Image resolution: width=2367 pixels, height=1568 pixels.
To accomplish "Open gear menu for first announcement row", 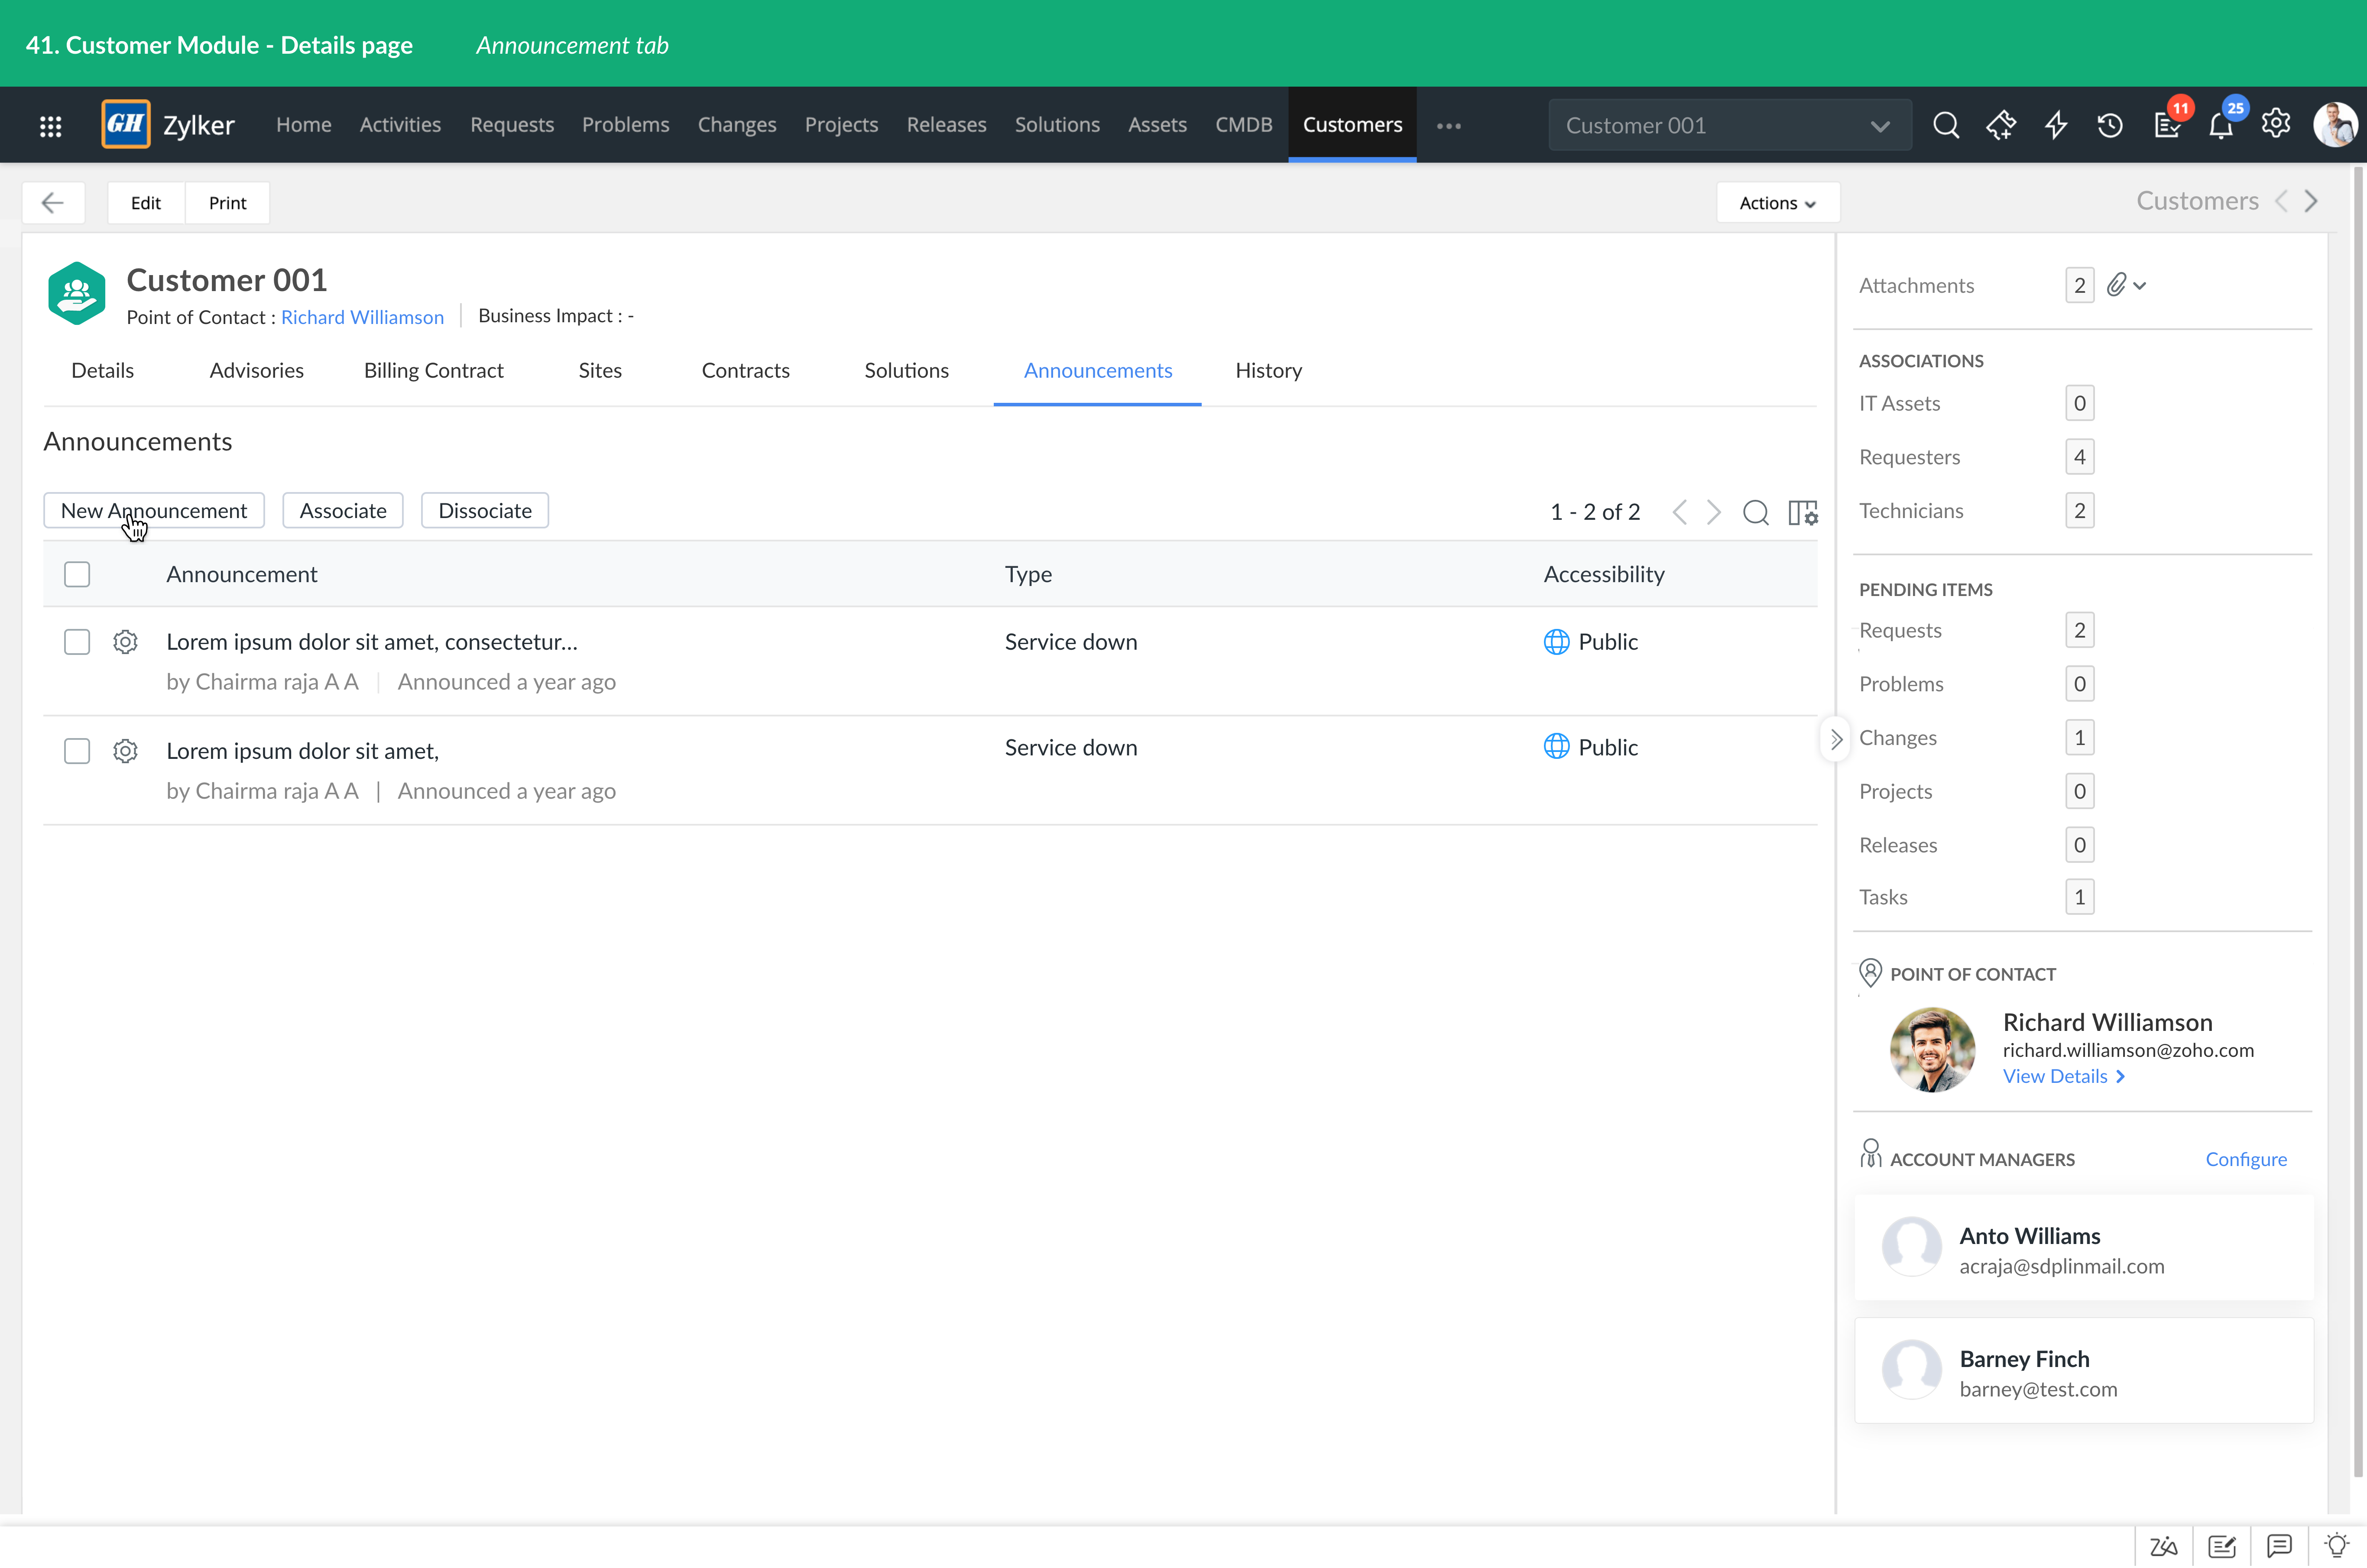I will click(x=125, y=642).
